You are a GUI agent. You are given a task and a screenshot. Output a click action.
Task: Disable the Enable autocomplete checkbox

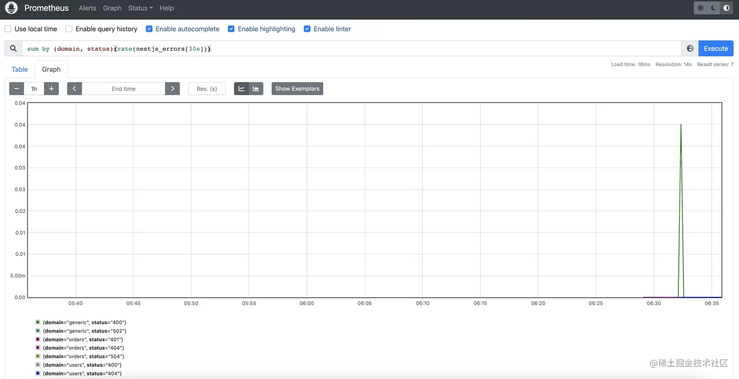149,29
